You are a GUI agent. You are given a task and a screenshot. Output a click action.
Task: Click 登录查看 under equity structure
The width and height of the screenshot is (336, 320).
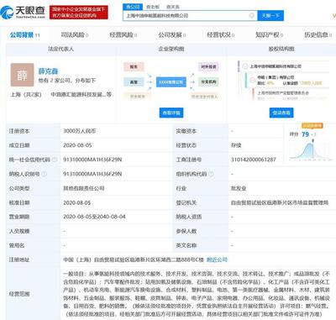281,113
